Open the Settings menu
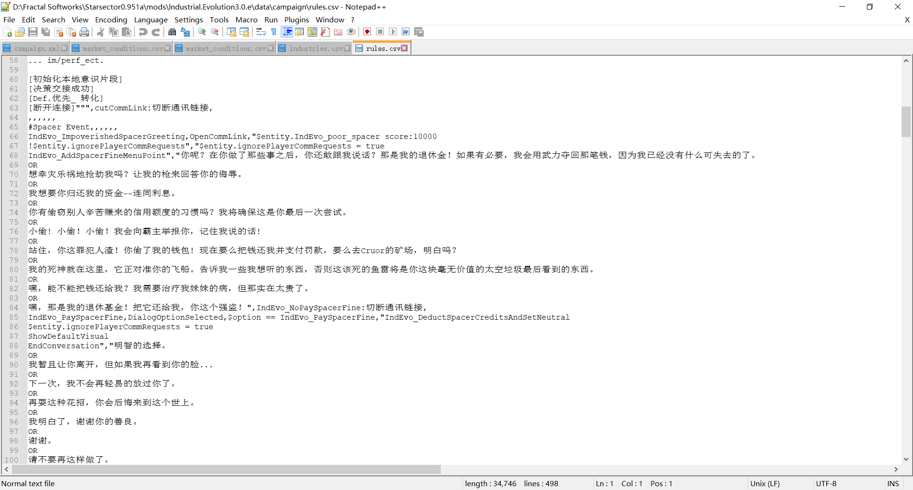913x490 pixels. tap(189, 20)
